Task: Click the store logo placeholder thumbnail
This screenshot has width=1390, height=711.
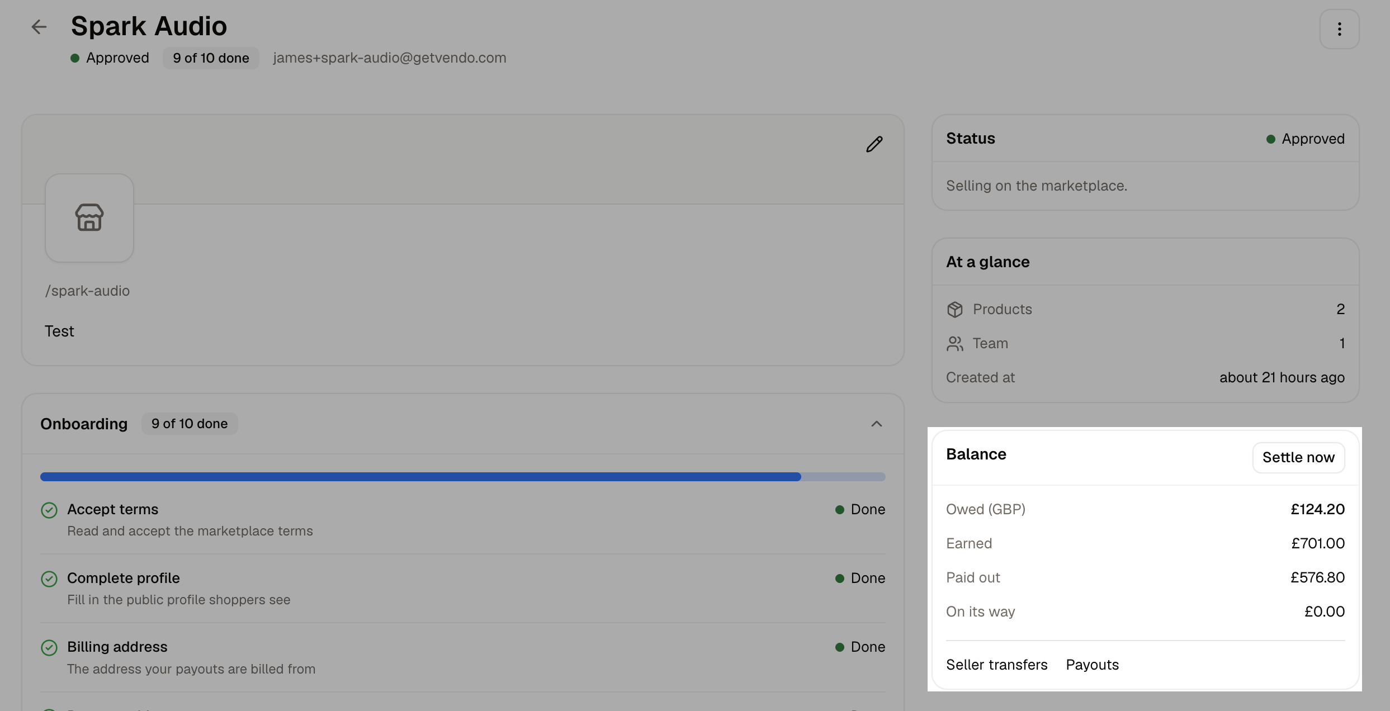Action: [89, 218]
